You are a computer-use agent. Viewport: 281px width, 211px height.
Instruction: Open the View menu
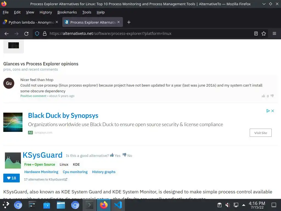tap(30, 12)
